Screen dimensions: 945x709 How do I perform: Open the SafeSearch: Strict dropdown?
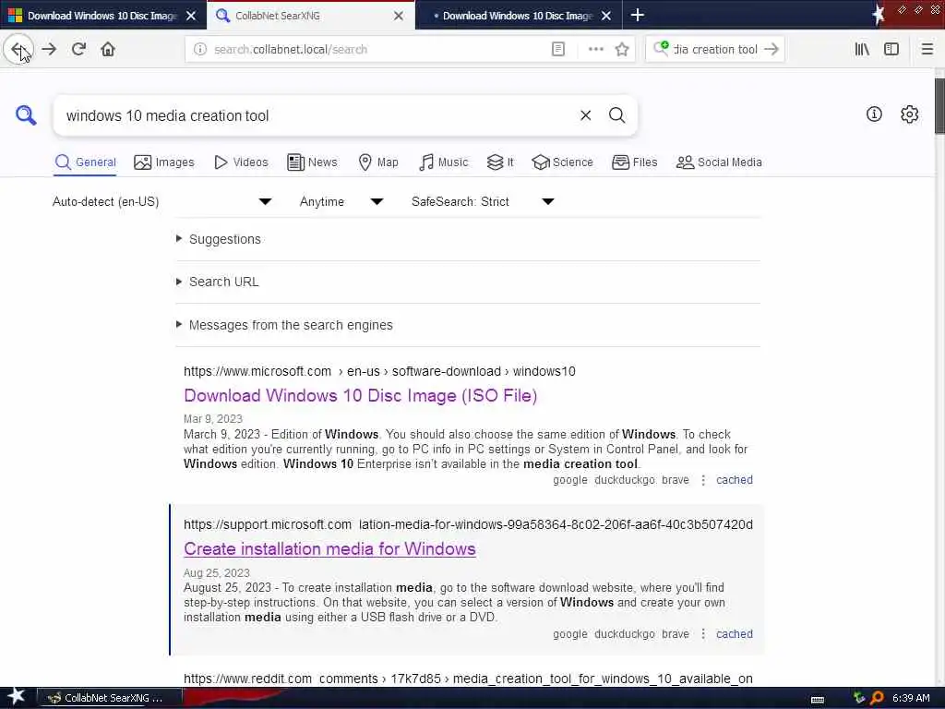click(483, 201)
